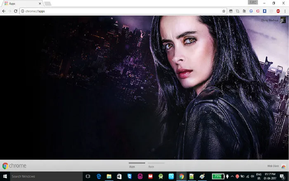Image resolution: width=289 pixels, height=181 pixels.
Task: Open File Explorer from taskbar
Action: (109, 176)
